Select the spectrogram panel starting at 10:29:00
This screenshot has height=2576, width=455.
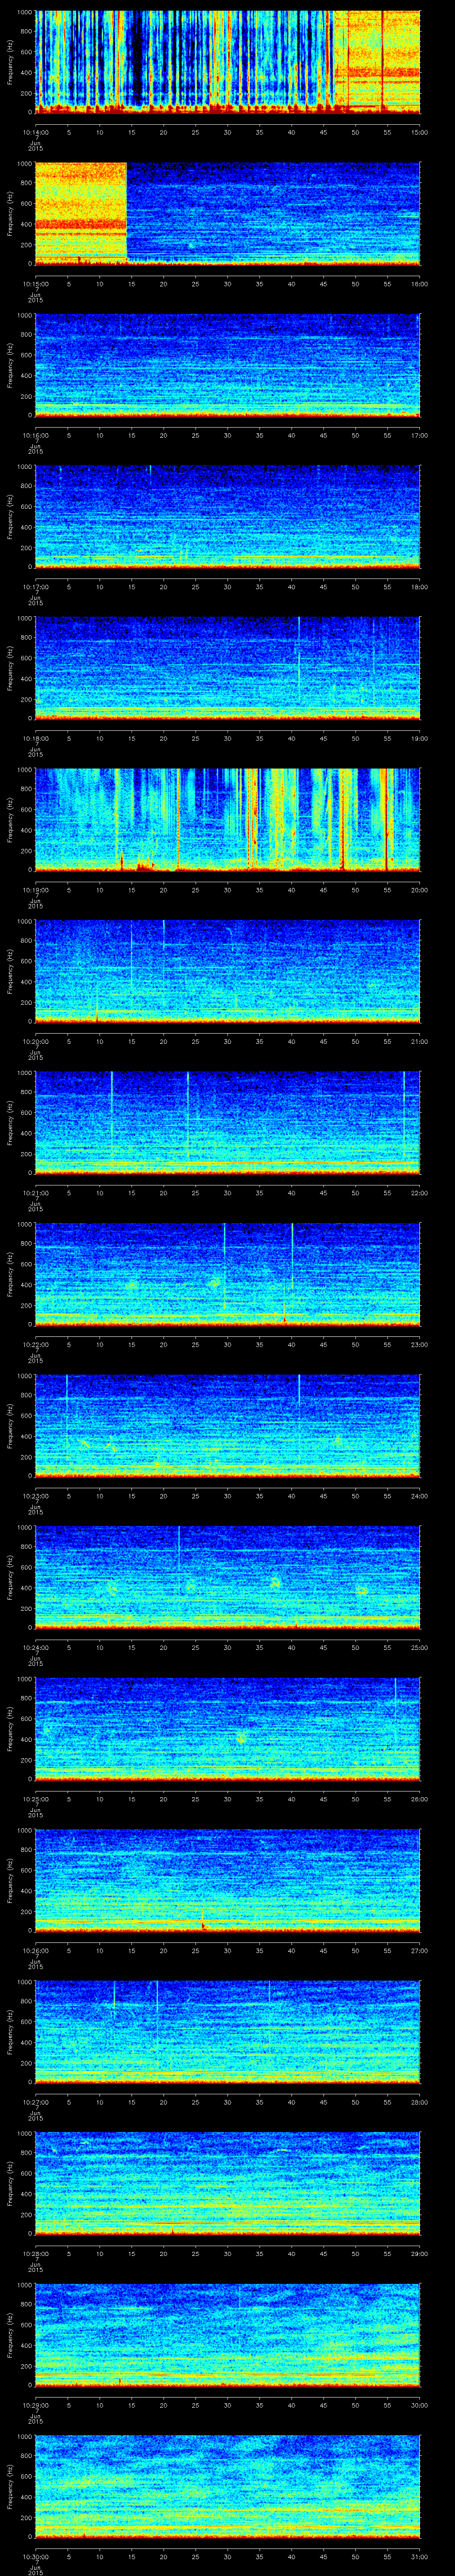(x=227, y=2333)
